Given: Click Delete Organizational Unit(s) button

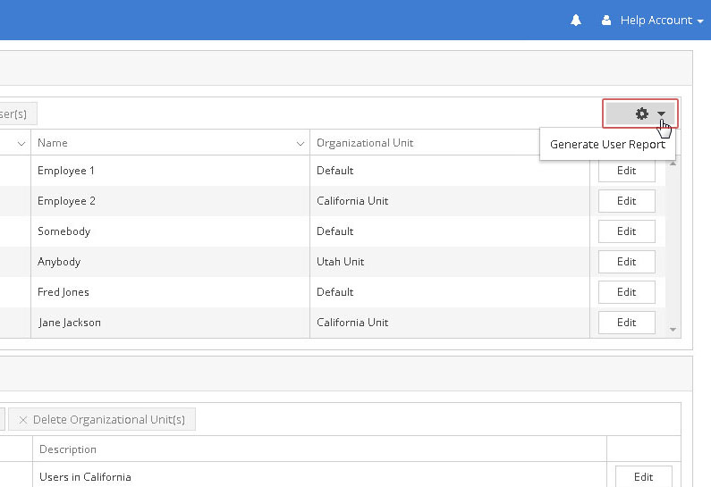Looking at the screenshot, I should (x=101, y=419).
